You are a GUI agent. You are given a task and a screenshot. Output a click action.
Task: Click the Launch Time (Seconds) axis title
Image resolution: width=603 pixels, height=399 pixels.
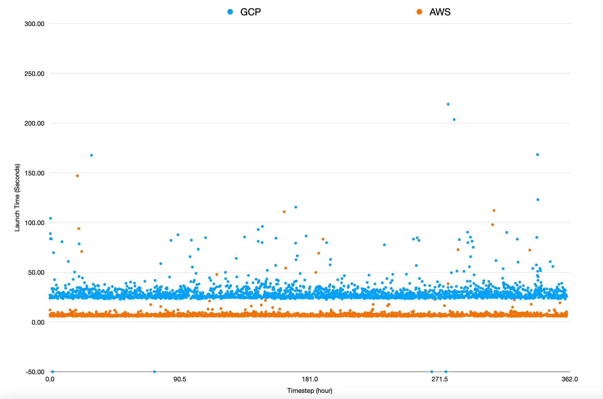coord(17,197)
